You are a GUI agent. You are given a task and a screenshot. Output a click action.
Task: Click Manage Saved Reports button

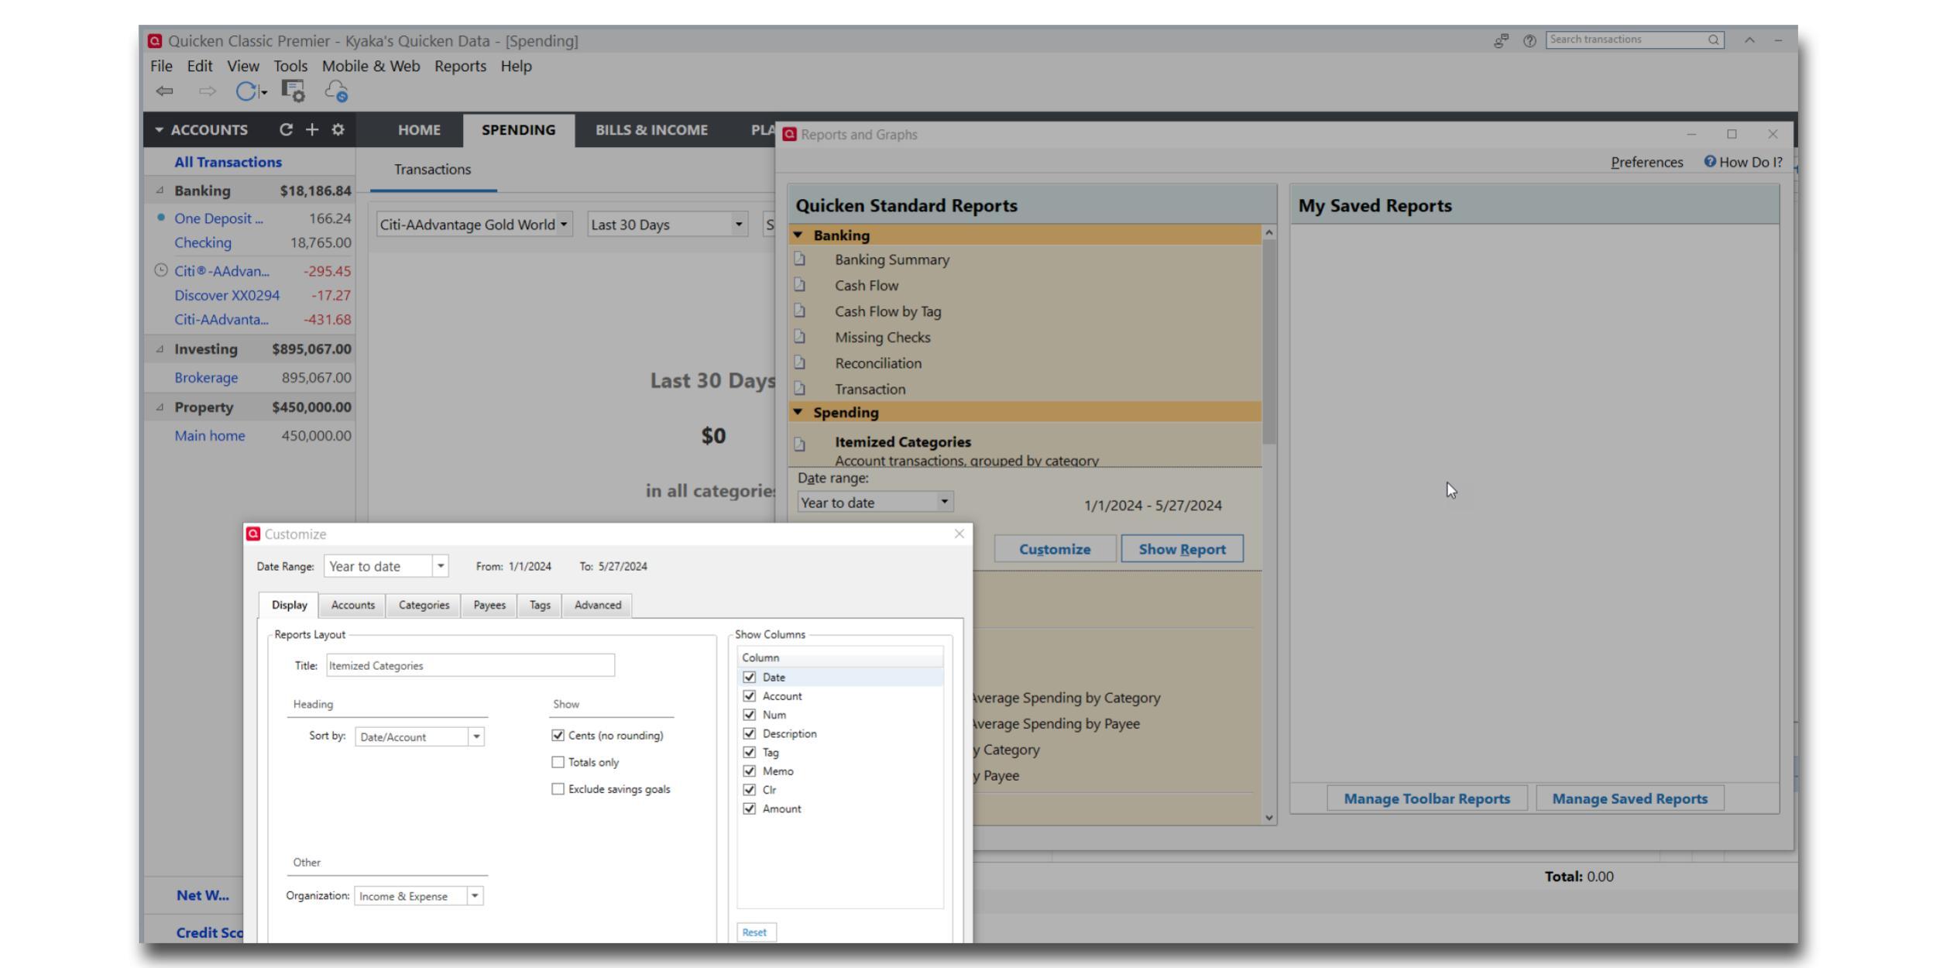[x=1629, y=798]
